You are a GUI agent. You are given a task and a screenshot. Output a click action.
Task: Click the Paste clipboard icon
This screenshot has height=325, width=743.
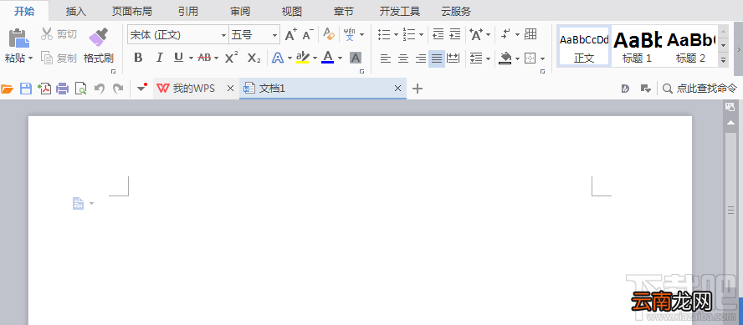pos(19,38)
